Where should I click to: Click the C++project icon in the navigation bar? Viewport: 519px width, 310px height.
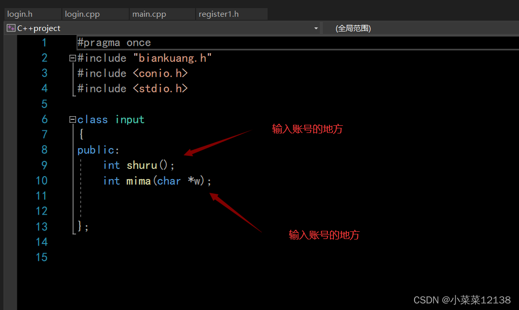10,28
